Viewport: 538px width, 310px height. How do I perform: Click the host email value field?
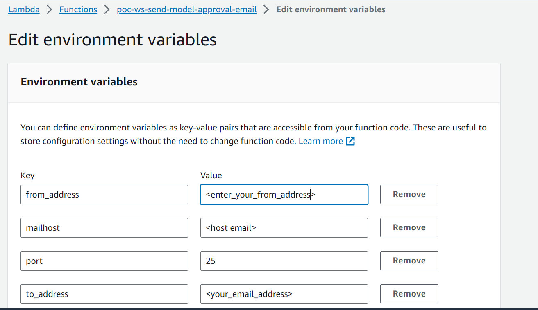(284, 227)
